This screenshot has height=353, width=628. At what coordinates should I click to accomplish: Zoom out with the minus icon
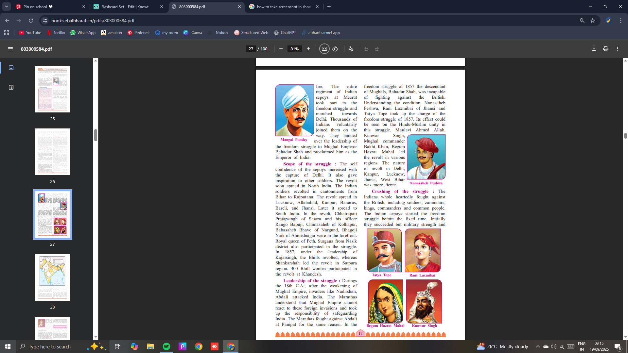[x=281, y=49]
